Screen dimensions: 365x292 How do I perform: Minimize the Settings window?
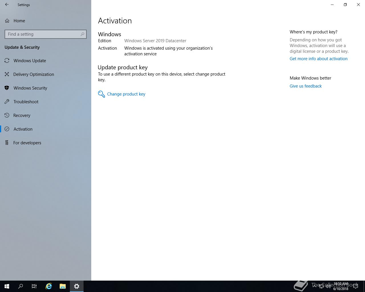[x=332, y=5]
